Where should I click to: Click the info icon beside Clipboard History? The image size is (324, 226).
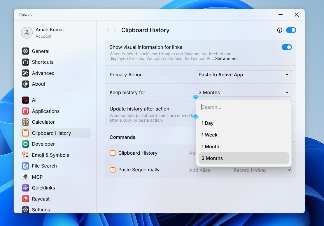(279, 30)
